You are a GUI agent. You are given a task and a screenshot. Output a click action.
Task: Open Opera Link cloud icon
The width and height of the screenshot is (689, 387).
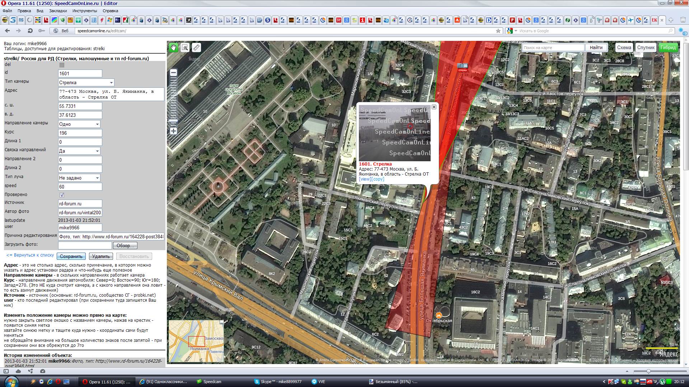(18, 371)
